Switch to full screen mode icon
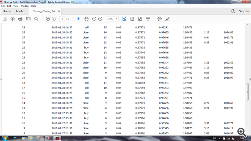The width and height of the screenshot is (251, 141). (140, 19)
